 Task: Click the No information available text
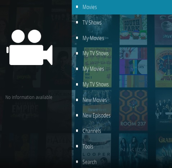coord(29,97)
